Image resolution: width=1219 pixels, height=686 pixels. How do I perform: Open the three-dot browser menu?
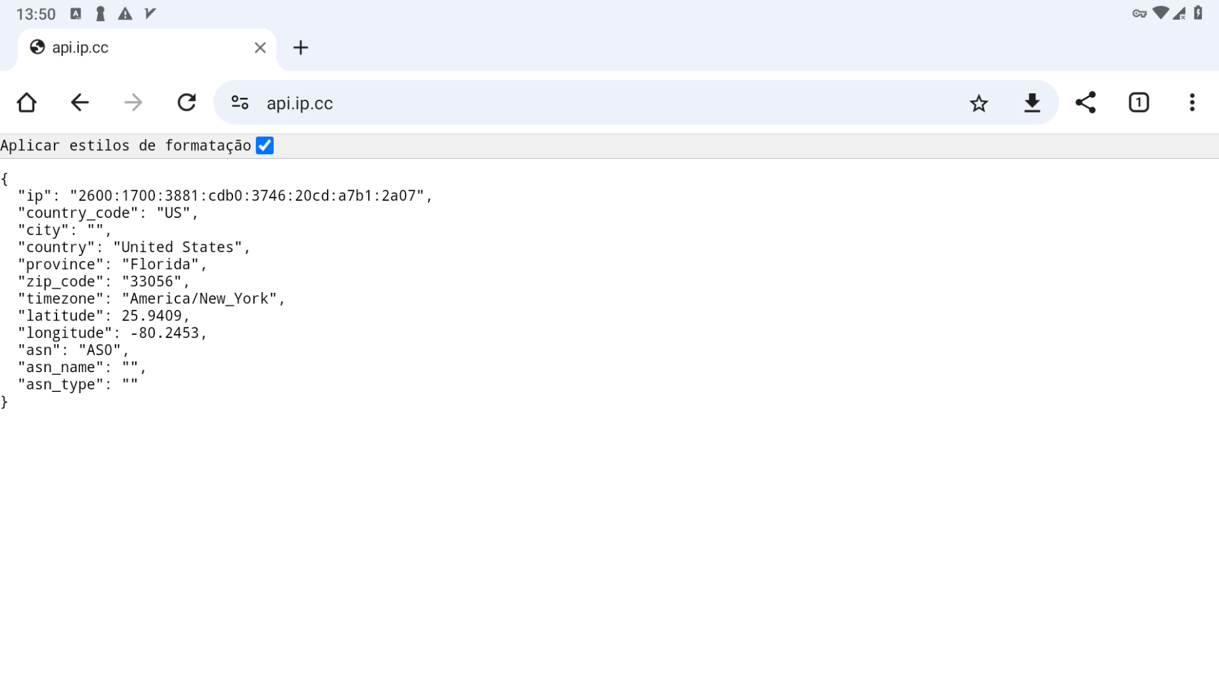pyautogui.click(x=1192, y=103)
